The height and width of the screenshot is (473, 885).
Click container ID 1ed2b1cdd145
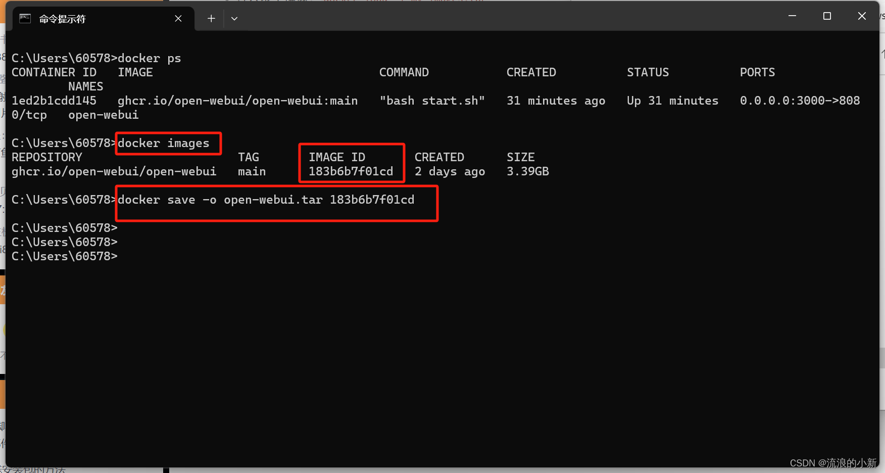[x=54, y=101]
